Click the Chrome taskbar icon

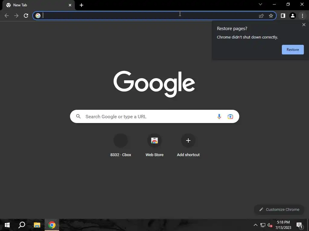point(52,225)
